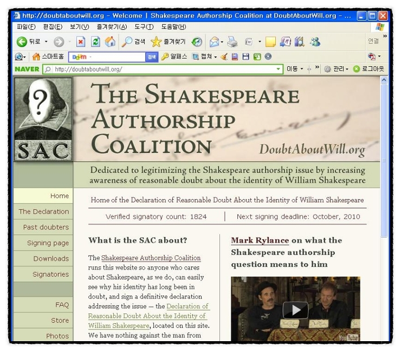Viewport: 401px width, 352px height.
Task: Open Past doubters sidebar link
Action: (x=43, y=227)
